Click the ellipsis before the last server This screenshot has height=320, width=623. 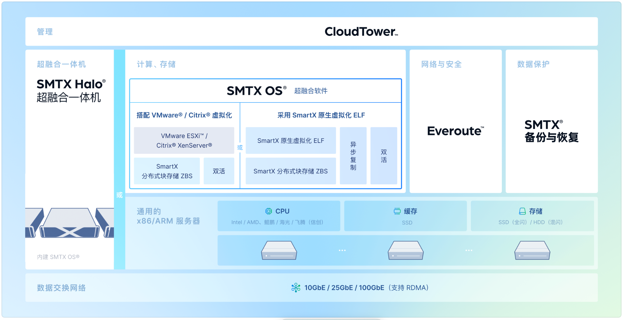click(x=469, y=250)
